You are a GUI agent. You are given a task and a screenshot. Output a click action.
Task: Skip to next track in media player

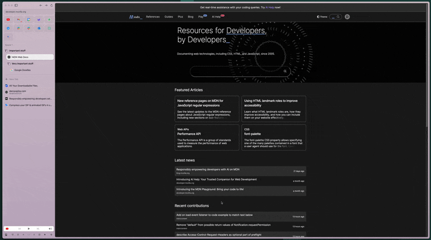click(x=38, y=229)
